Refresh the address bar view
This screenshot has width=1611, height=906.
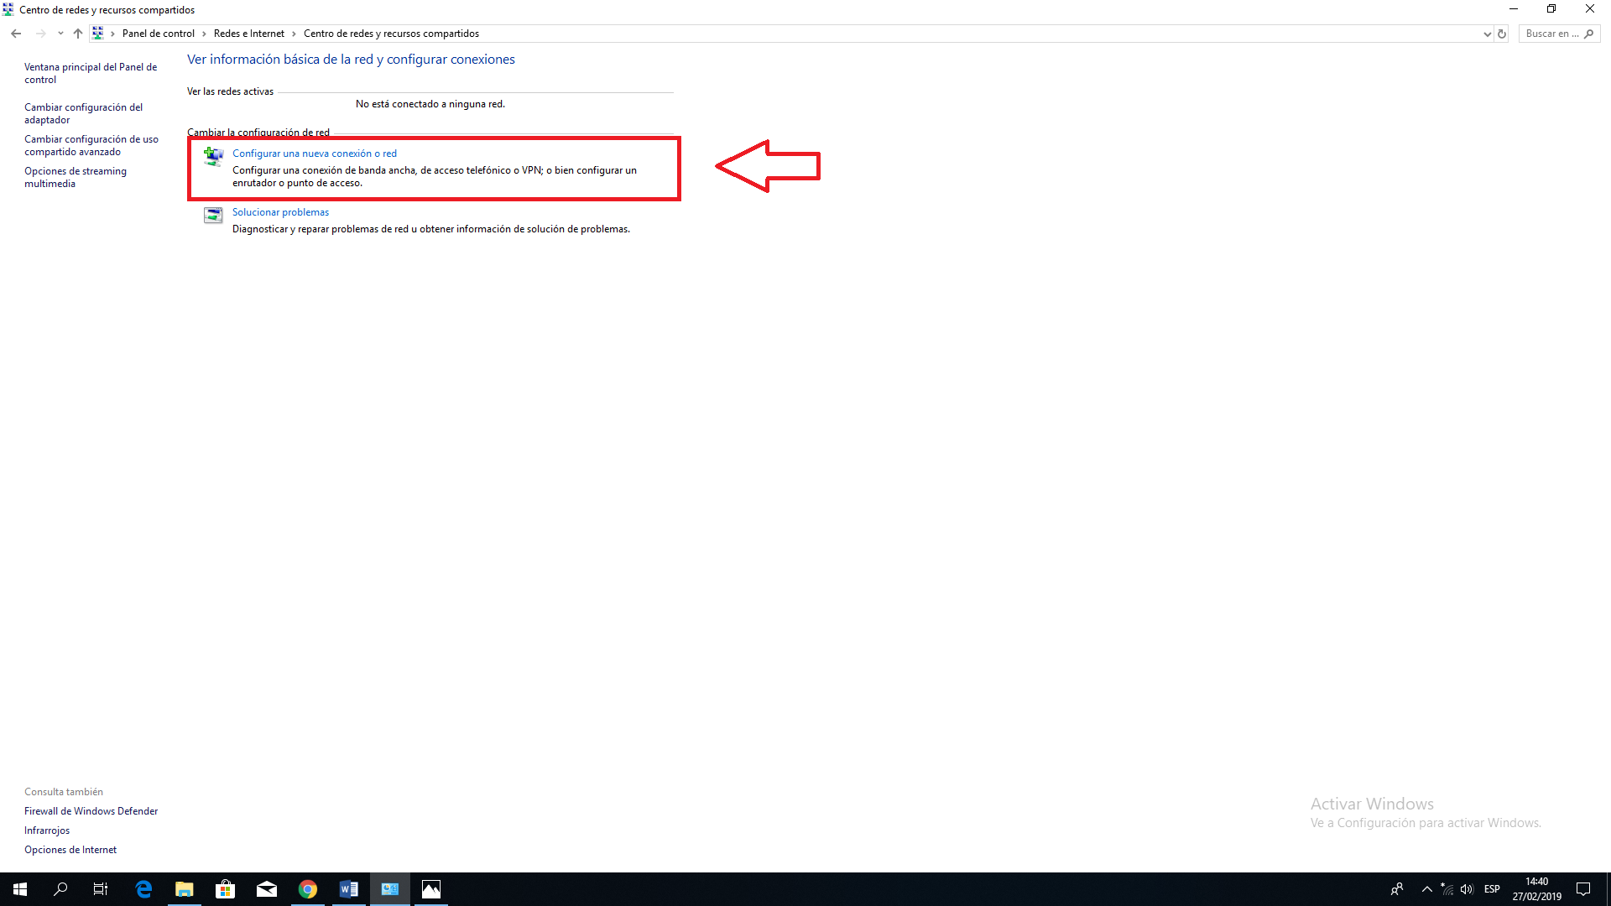1502,34
